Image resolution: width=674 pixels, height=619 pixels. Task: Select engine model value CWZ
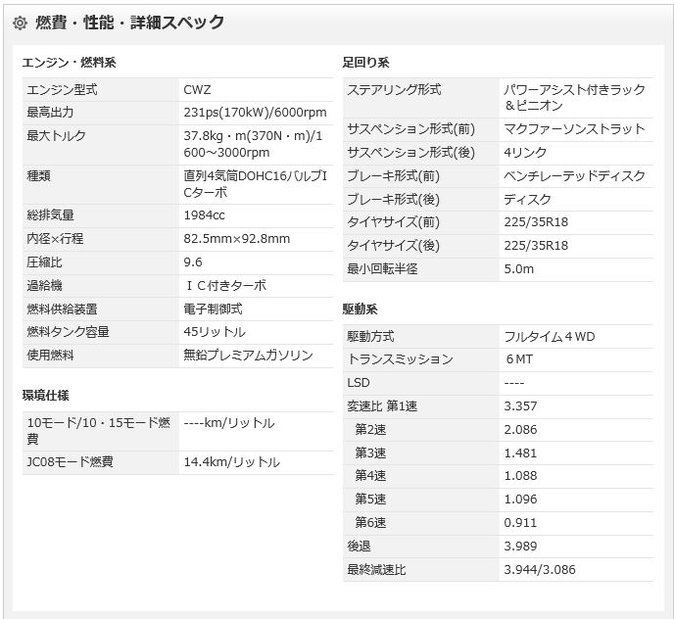pyautogui.click(x=197, y=90)
